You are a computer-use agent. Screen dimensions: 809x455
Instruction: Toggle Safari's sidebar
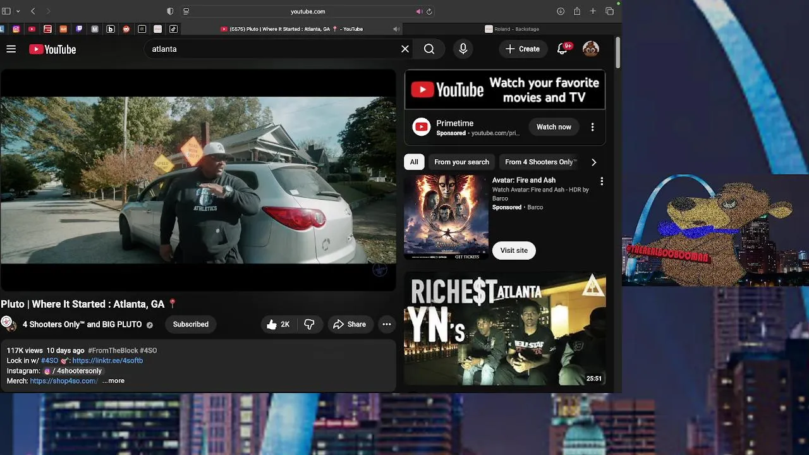coord(6,11)
